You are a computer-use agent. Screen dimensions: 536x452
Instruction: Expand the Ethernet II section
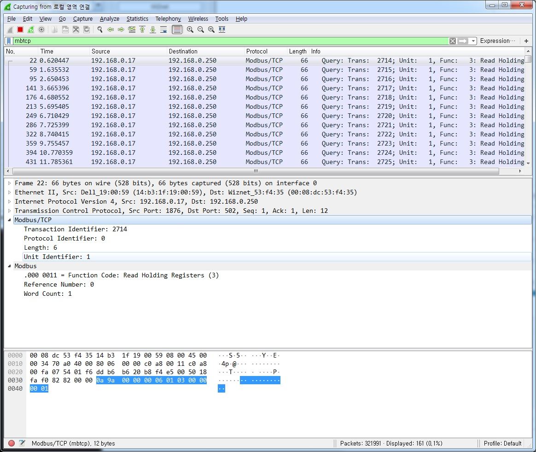pos(10,193)
